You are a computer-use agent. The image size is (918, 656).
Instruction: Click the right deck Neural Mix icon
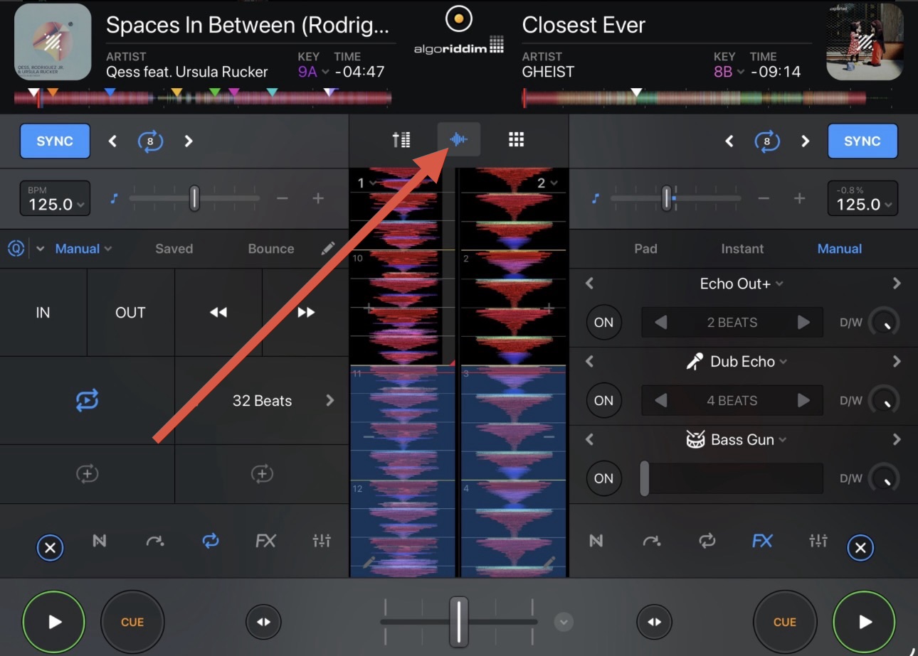pos(596,541)
